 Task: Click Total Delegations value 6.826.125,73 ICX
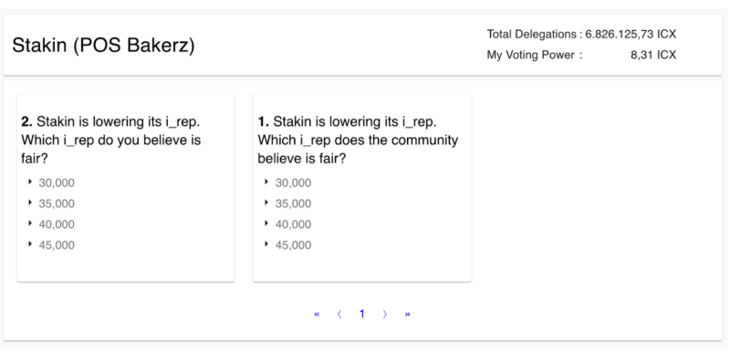tap(631, 34)
